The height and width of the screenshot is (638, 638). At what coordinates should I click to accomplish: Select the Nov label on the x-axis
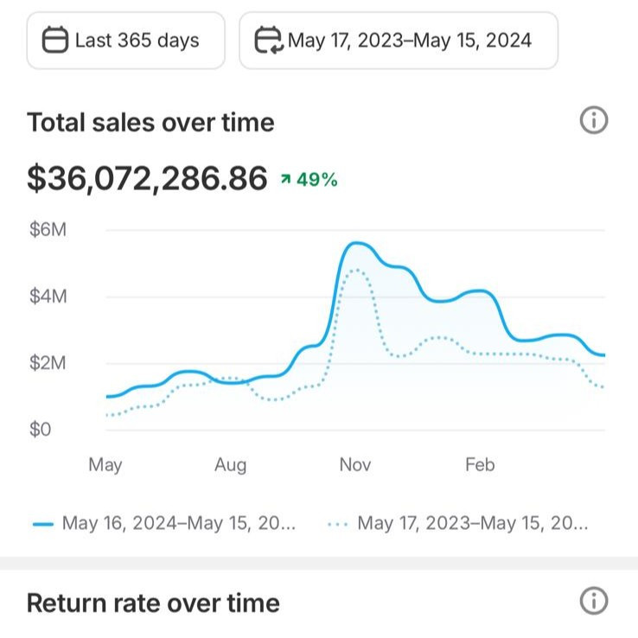point(354,465)
